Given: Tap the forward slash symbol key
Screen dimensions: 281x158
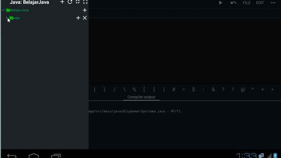Looking at the screenshot, I should [114, 90].
